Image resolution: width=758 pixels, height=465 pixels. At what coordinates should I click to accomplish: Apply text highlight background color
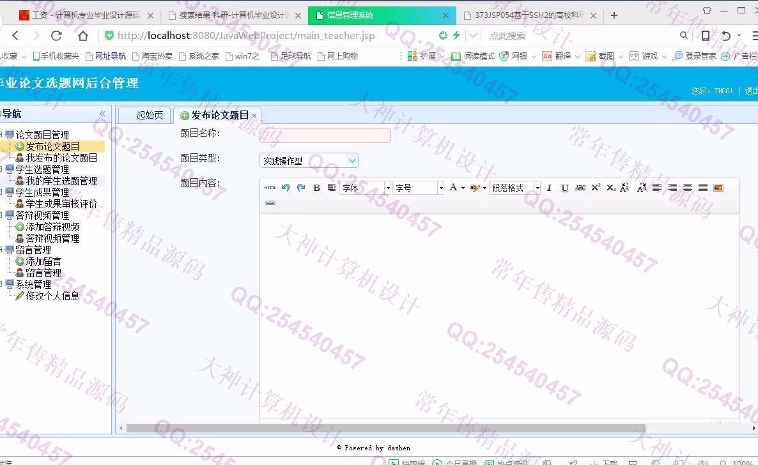(x=474, y=188)
